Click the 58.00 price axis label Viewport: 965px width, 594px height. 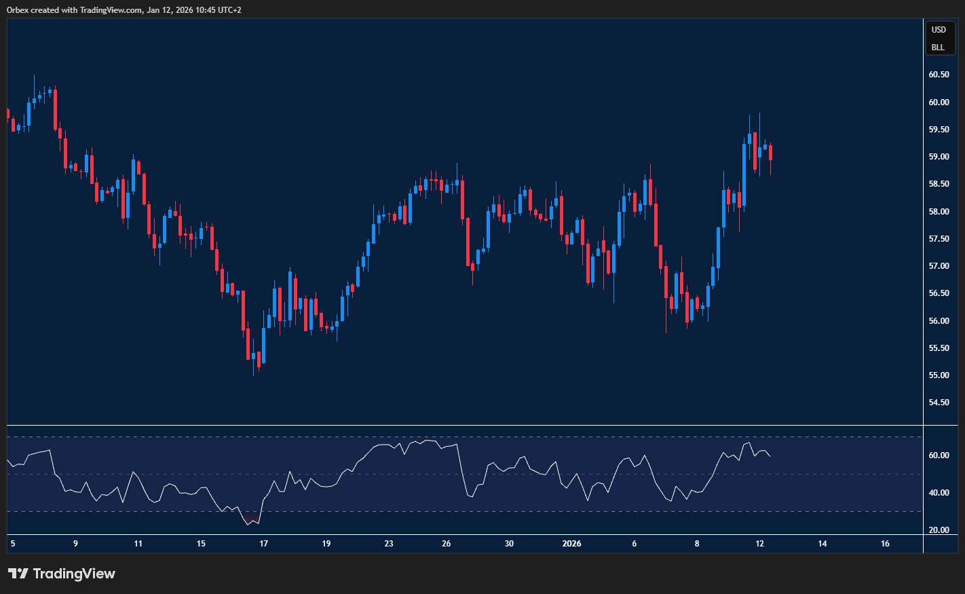pyautogui.click(x=939, y=212)
